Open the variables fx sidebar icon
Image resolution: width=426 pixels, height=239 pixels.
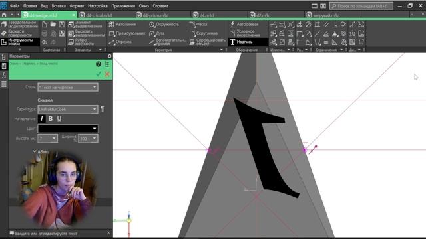(x=4, y=75)
